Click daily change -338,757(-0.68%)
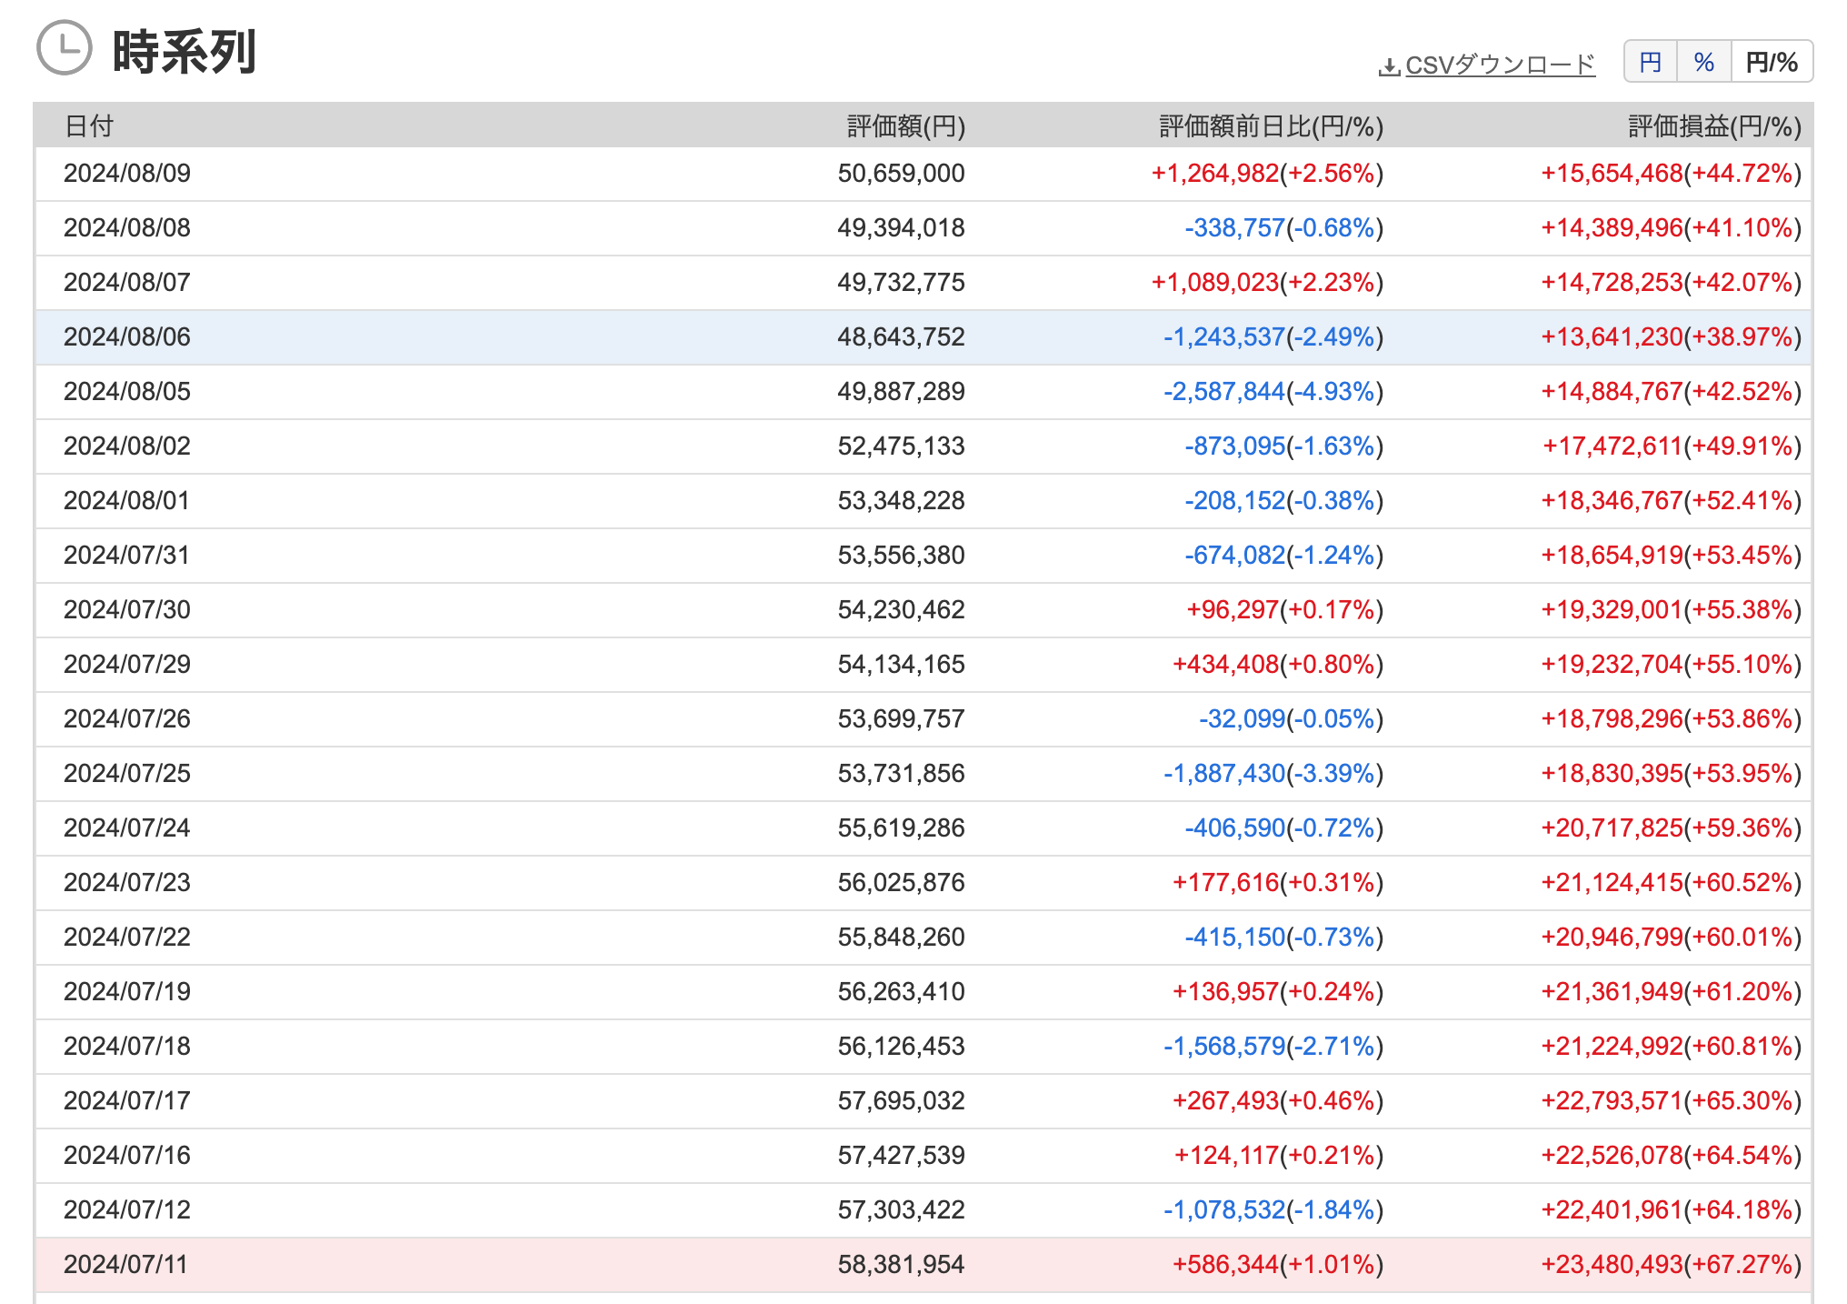This screenshot has width=1847, height=1304. (x=1284, y=227)
